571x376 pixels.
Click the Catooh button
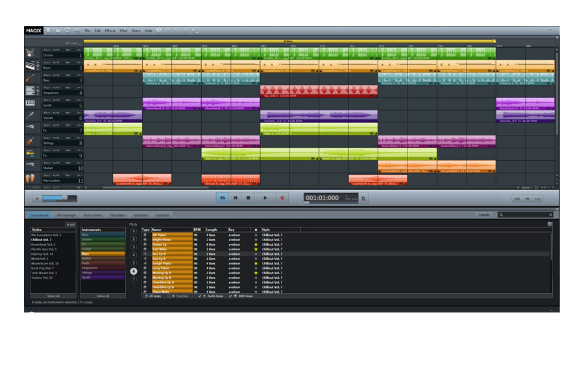click(484, 215)
